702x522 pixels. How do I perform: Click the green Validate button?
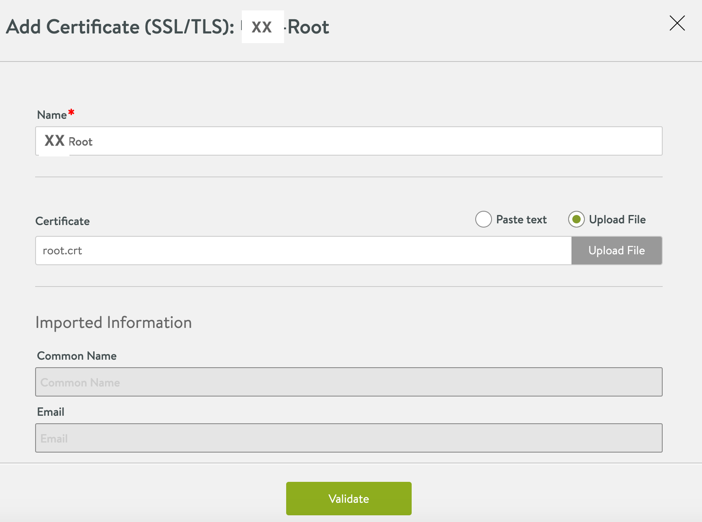[x=348, y=499]
